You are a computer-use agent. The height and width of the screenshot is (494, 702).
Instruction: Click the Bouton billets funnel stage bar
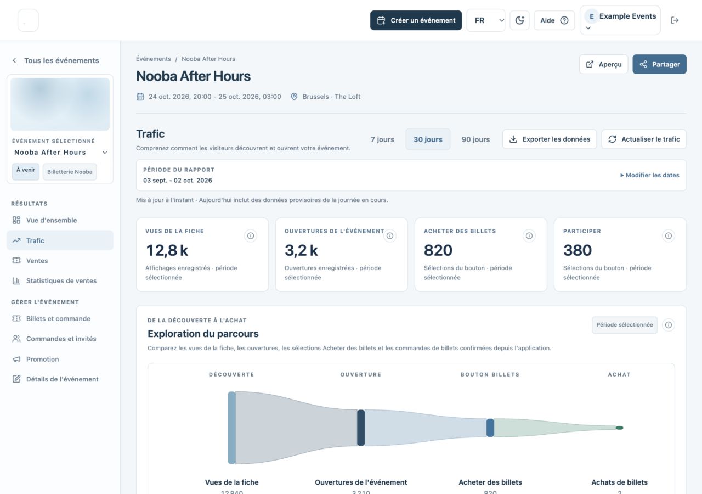pyautogui.click(x=490, y=428)
